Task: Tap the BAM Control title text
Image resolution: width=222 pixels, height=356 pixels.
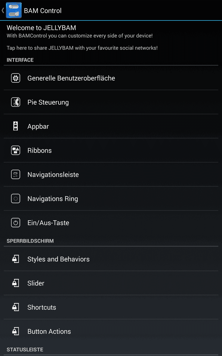Action: pyautogui.click(x=42, y=11)
